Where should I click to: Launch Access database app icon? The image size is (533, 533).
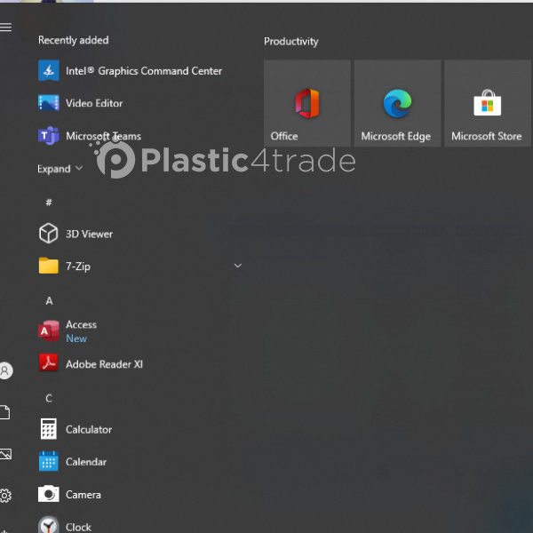tap(49, 330)
